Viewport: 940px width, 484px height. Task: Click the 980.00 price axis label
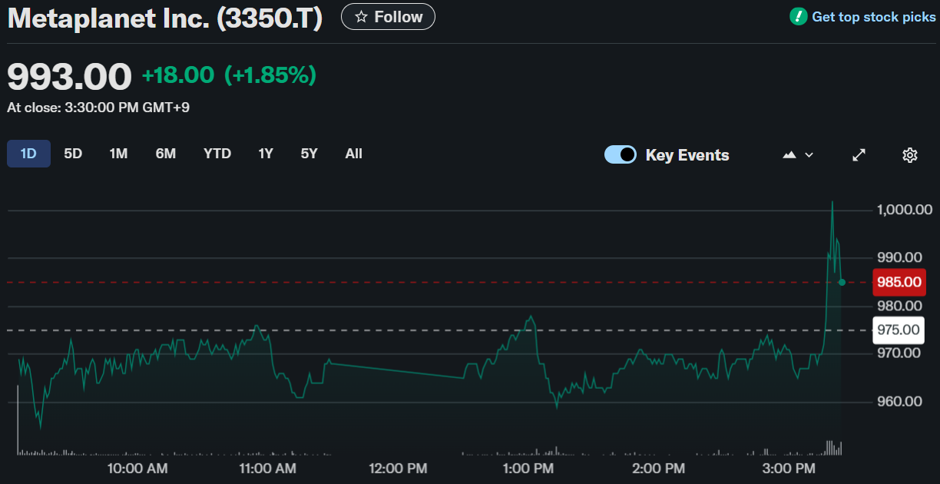[899, 306]
